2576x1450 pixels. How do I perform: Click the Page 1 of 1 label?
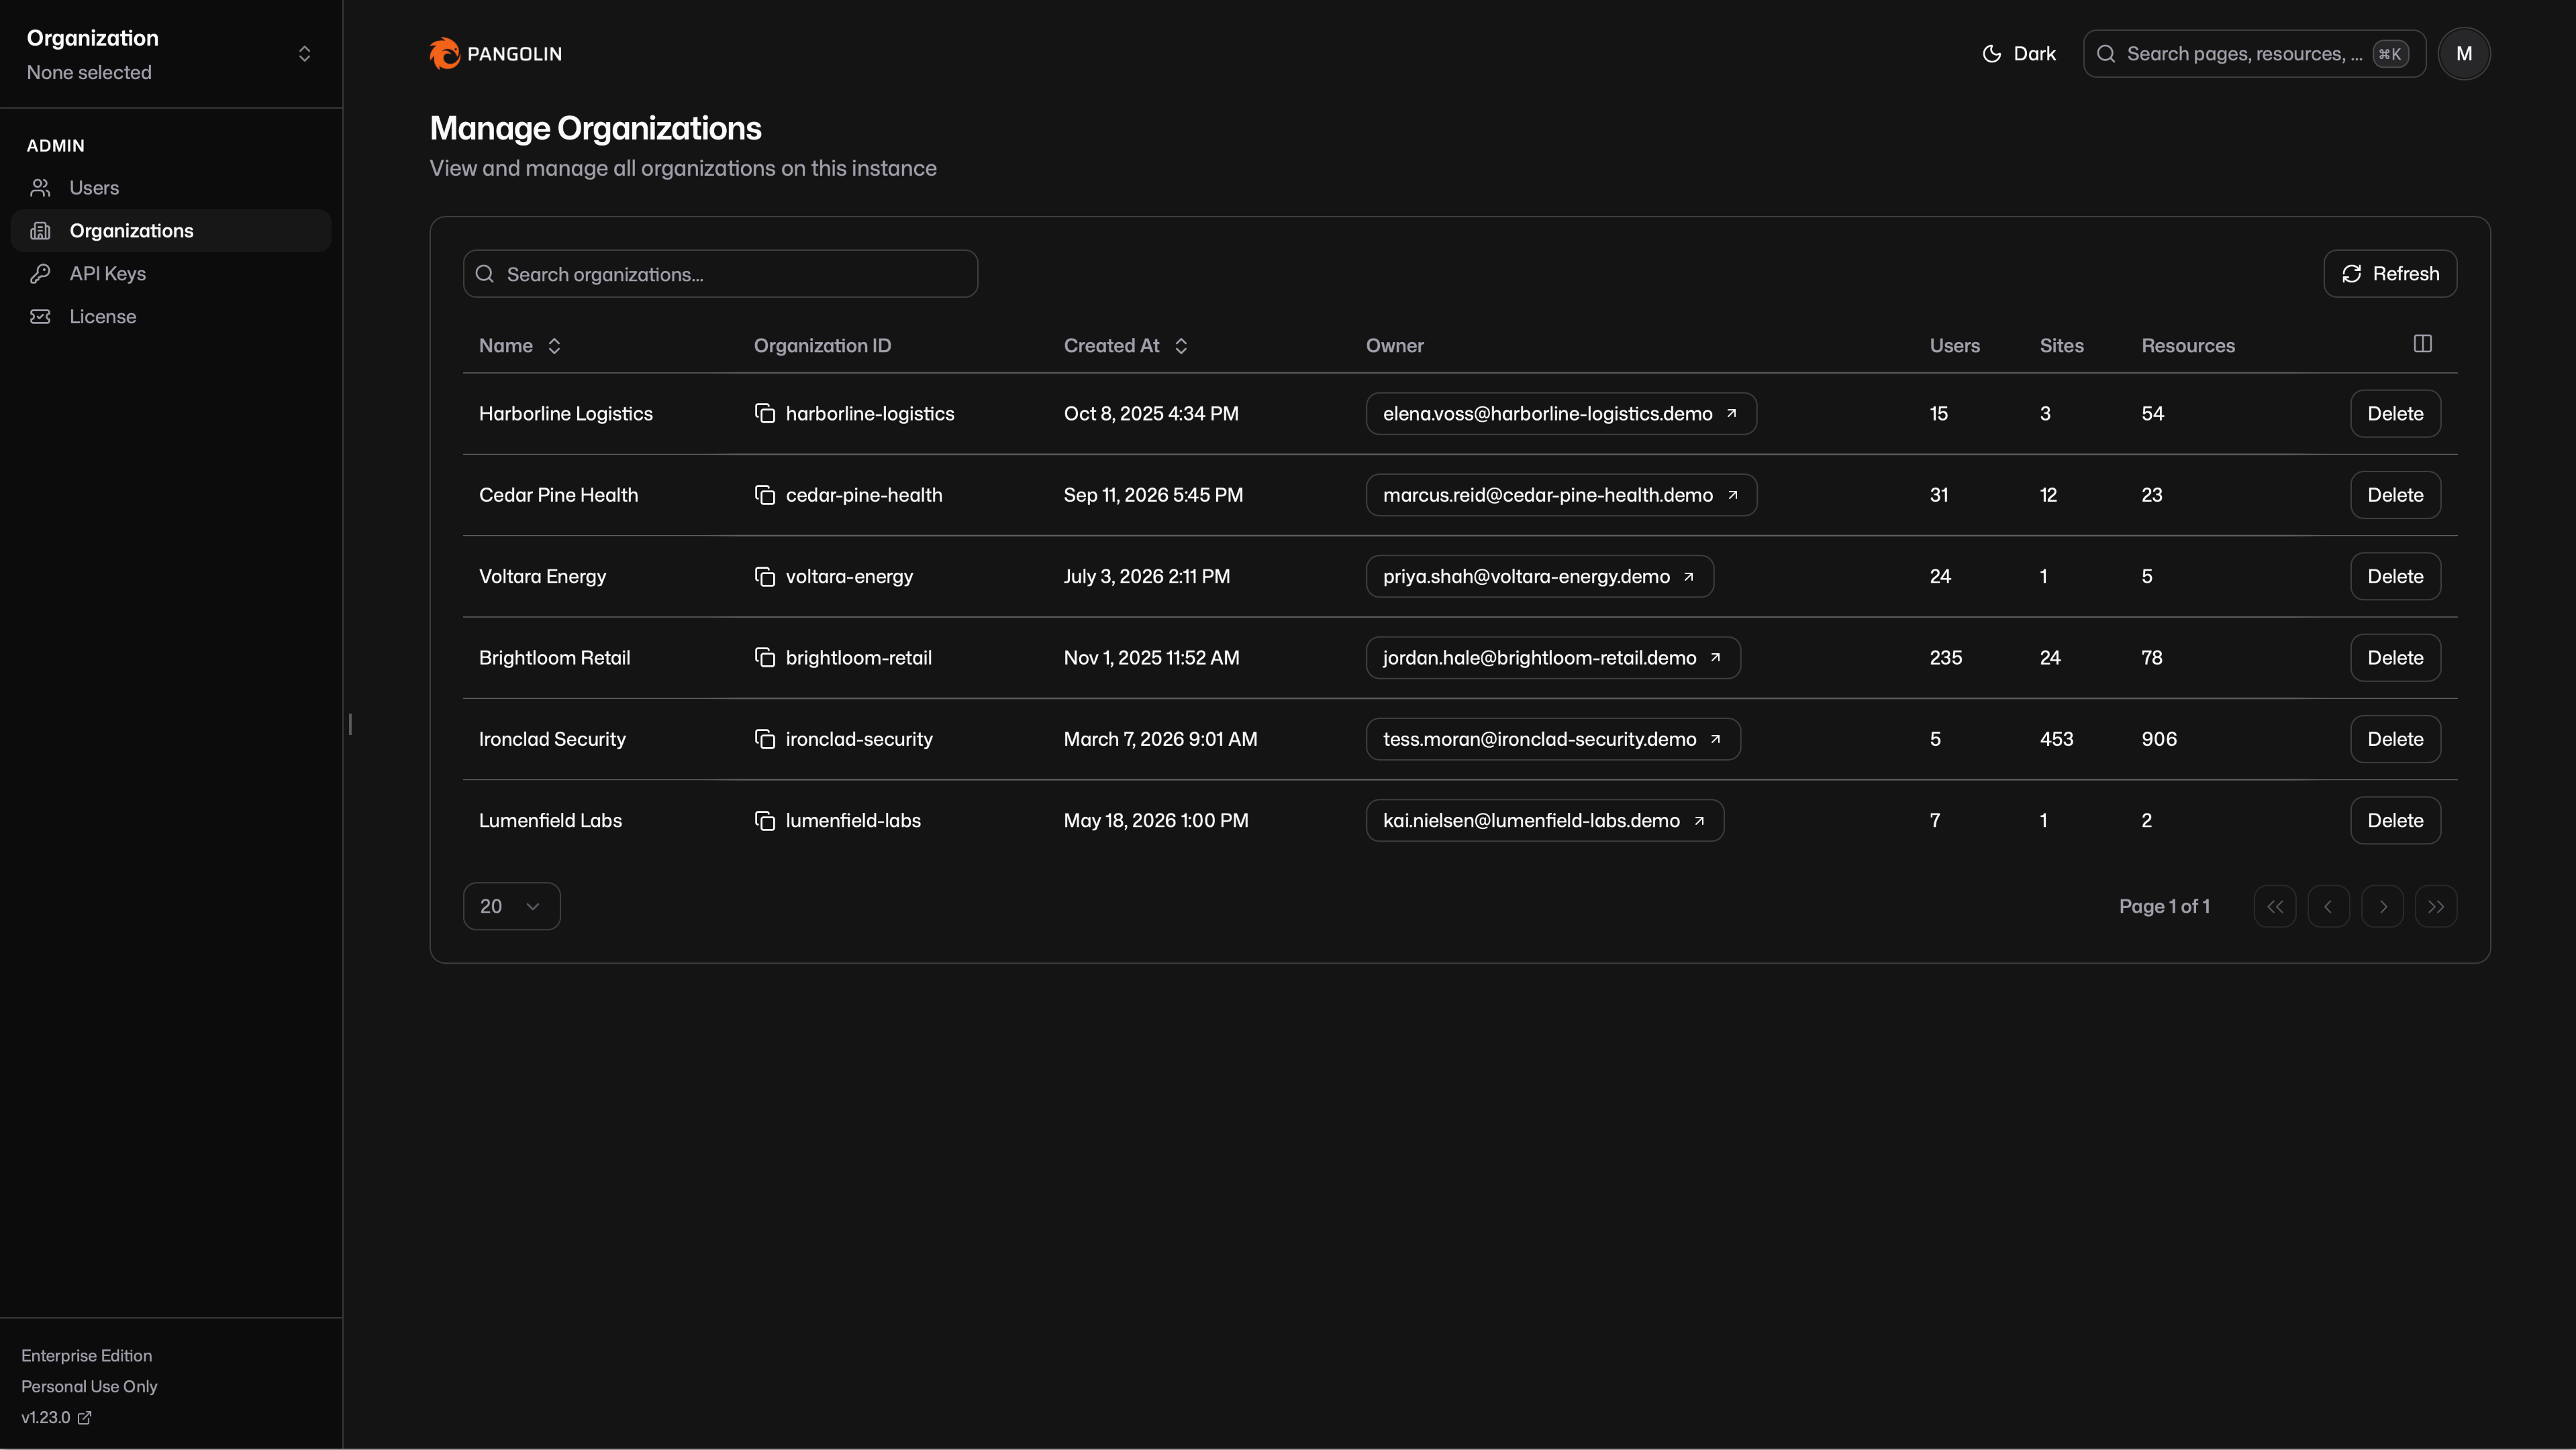click(2164, 906)
